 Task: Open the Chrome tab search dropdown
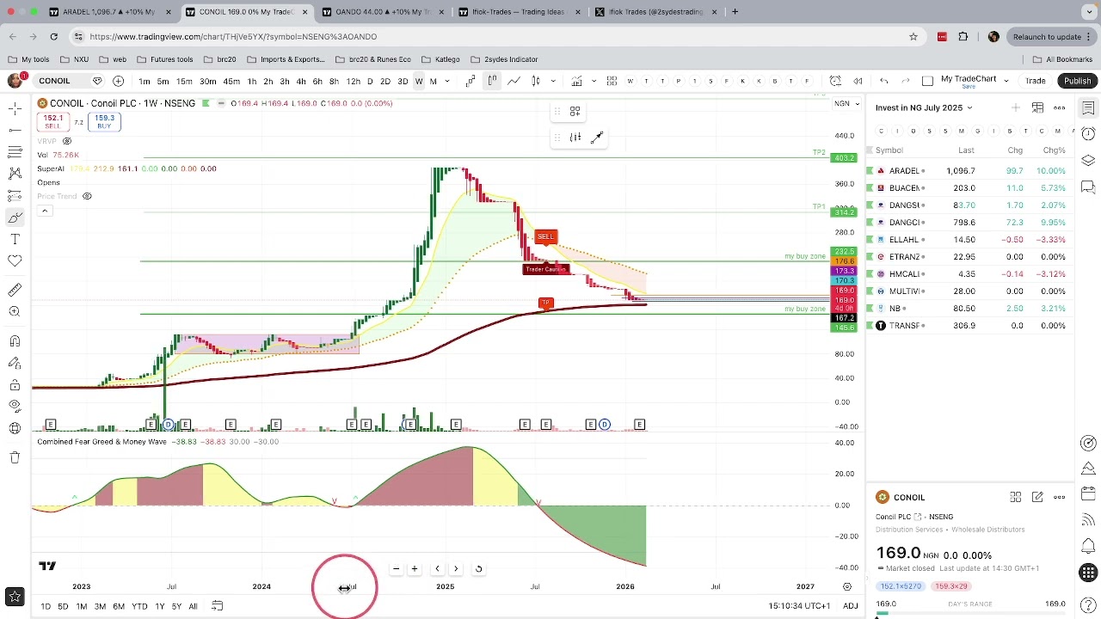pos(1089,12)
